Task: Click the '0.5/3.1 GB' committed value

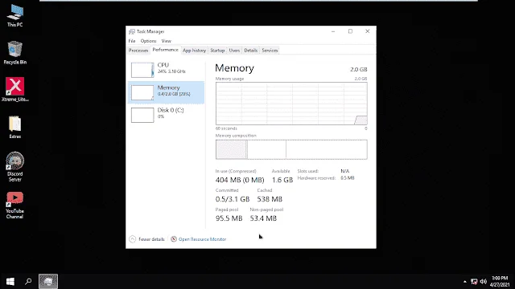Action: click(233, 199)
